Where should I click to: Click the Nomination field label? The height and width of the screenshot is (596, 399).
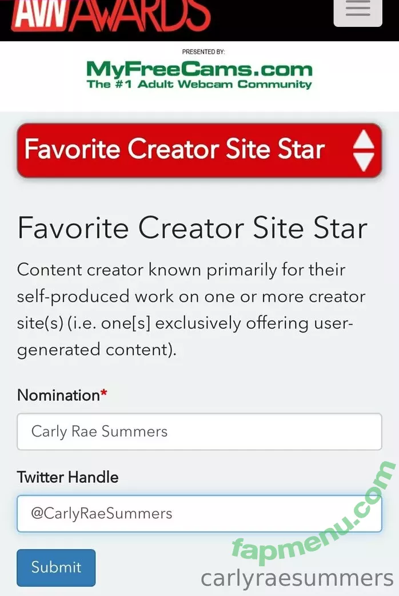(x=58, y=395)
